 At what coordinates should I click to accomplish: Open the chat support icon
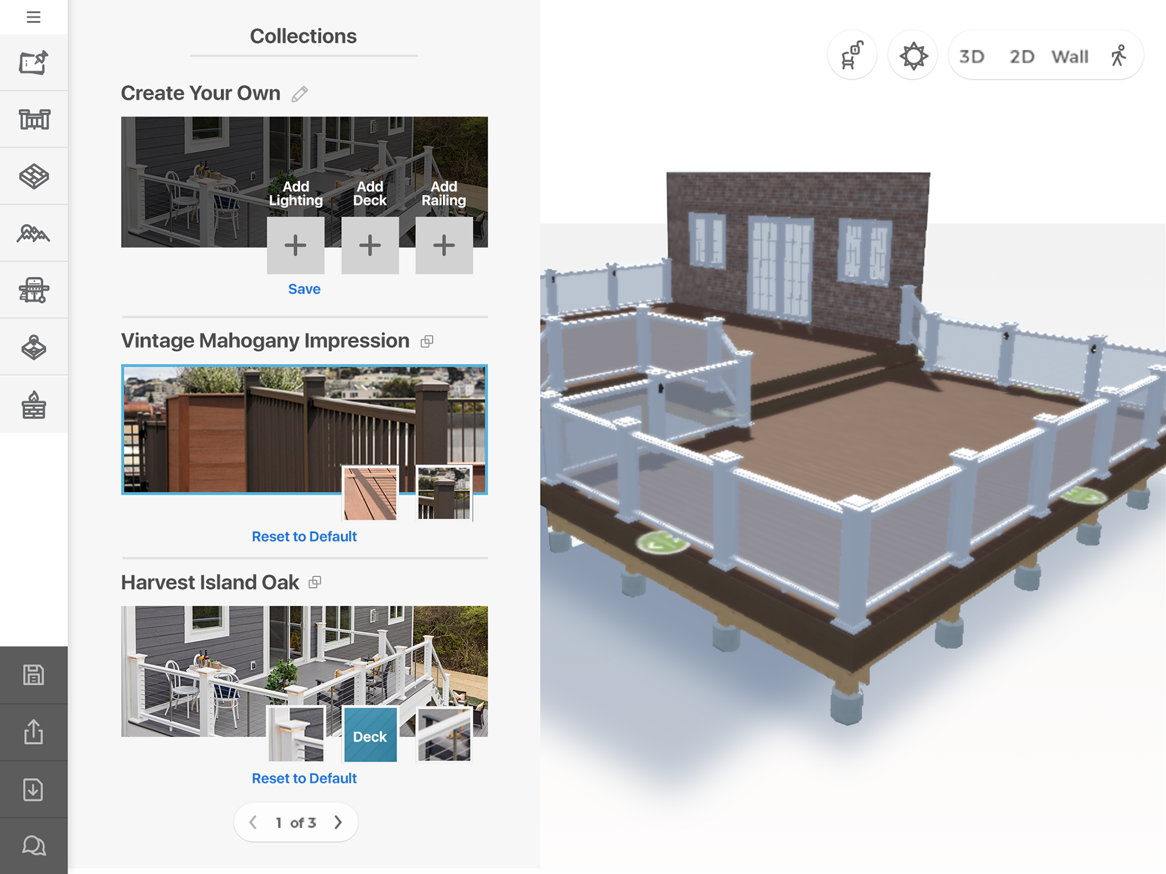tap(33, 845)
